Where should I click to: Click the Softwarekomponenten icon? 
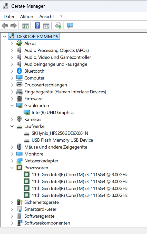click(x=20, y=223)
